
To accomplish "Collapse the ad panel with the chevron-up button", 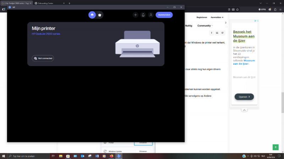I will pyautogui.click(x=244, y=110).
